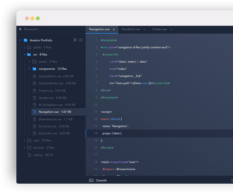
Task: Click the "export default {" code line
Action: coord(111,119)
